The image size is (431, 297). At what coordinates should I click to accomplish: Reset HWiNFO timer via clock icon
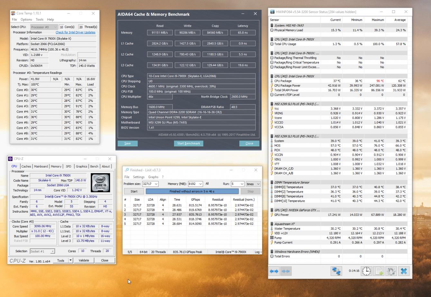tap(366, 271)
